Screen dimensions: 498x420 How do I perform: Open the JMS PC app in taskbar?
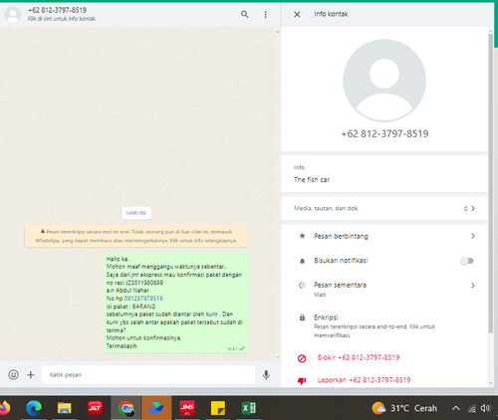coord(187,408)
